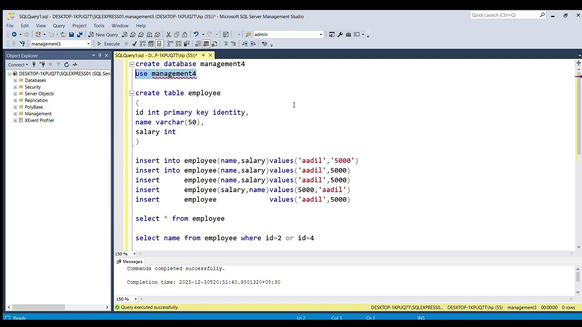Click Comment out selected lines icon
Screen dimensions: 582x327
(226, 44)
